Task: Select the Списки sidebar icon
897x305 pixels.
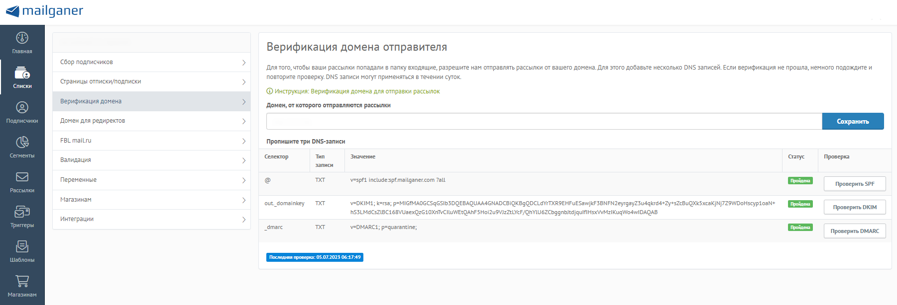Action: (22, 73)
